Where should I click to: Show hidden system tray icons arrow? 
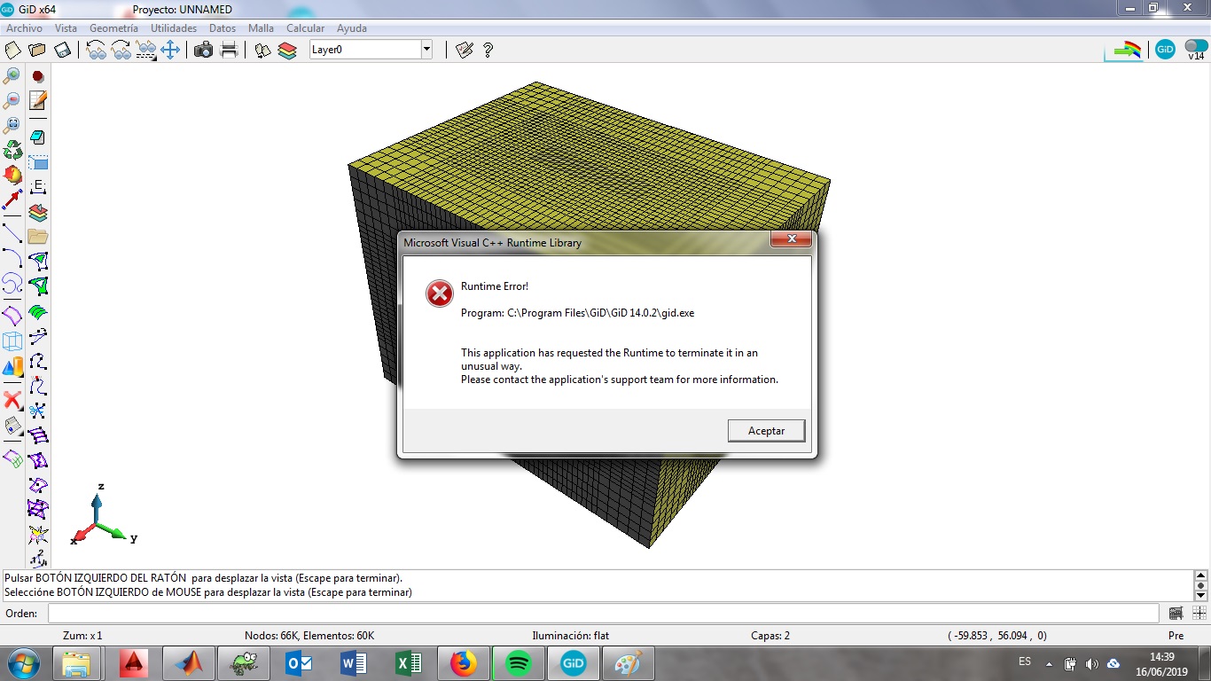(1049, 663)
